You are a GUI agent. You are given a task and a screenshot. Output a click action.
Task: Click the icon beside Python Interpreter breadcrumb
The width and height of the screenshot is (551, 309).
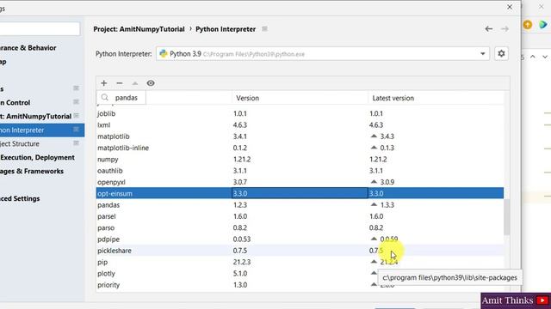tap(264, 28)
